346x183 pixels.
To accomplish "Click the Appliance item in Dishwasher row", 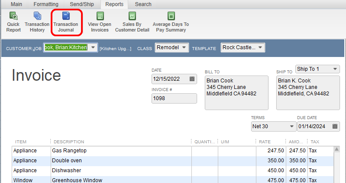I will (31, 170).
